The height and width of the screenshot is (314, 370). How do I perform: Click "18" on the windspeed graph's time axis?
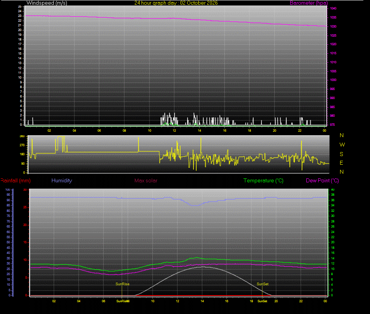pyautogui.click(x=249, y=131)
